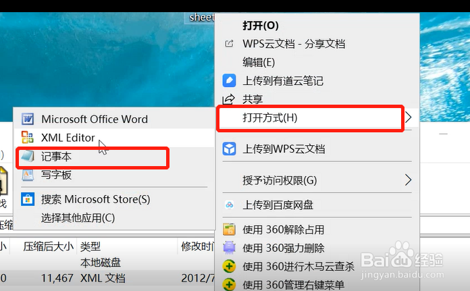
Task: Click the XML Editor icon
Action: pyautogui.click(x=28, y=138)
